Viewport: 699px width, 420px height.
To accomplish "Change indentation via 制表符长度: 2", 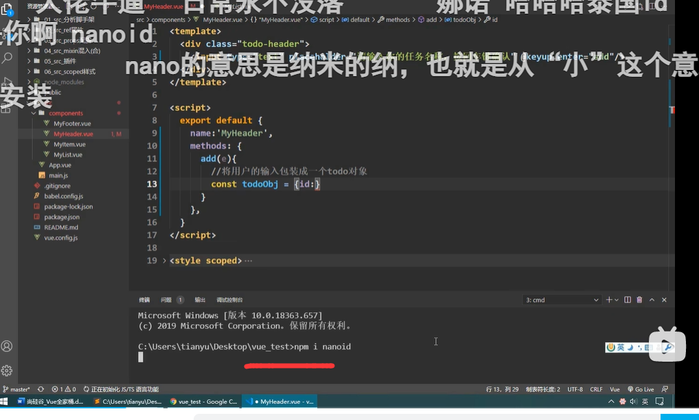I will [542, 389].
